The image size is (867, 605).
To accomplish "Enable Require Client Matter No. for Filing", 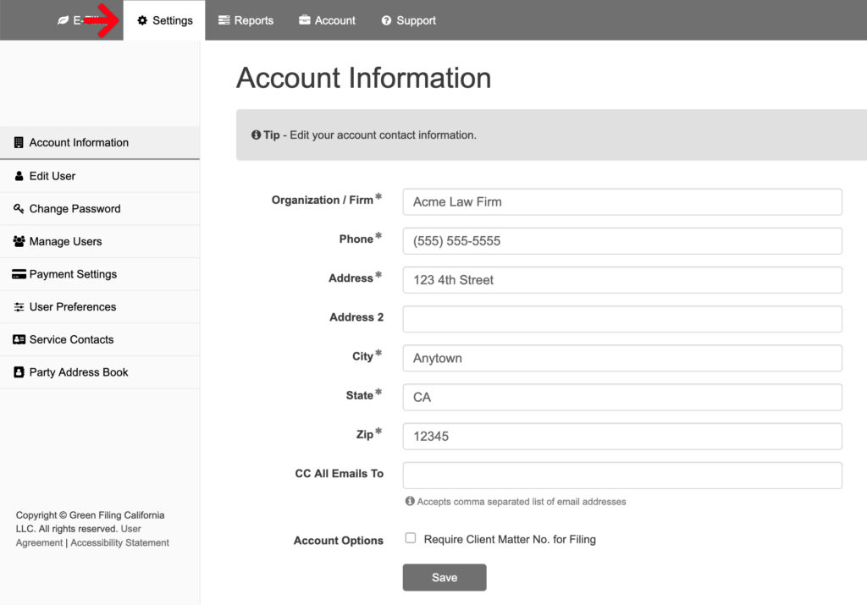I will tap(410, 538).
